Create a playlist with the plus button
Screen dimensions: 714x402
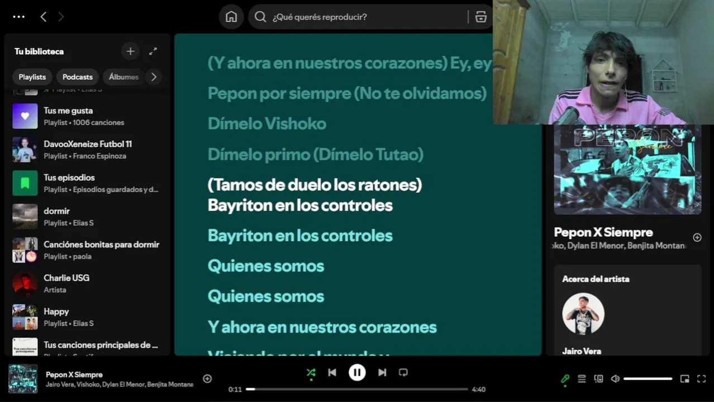[130, 51]
